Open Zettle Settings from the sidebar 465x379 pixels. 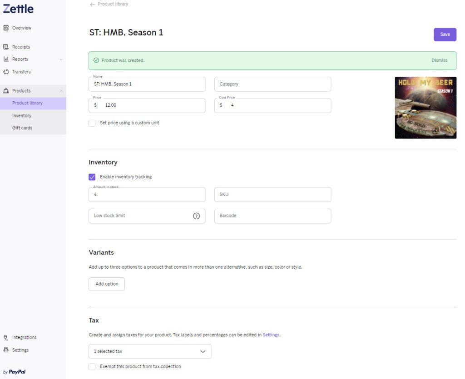point(20,349)
